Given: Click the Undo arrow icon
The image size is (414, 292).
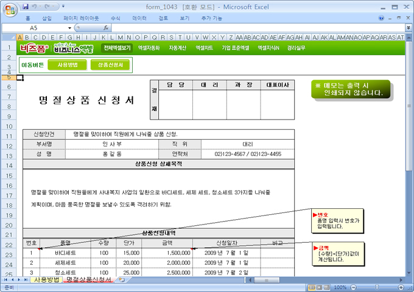Looking at the screenshot, I should tap(36, 6).
